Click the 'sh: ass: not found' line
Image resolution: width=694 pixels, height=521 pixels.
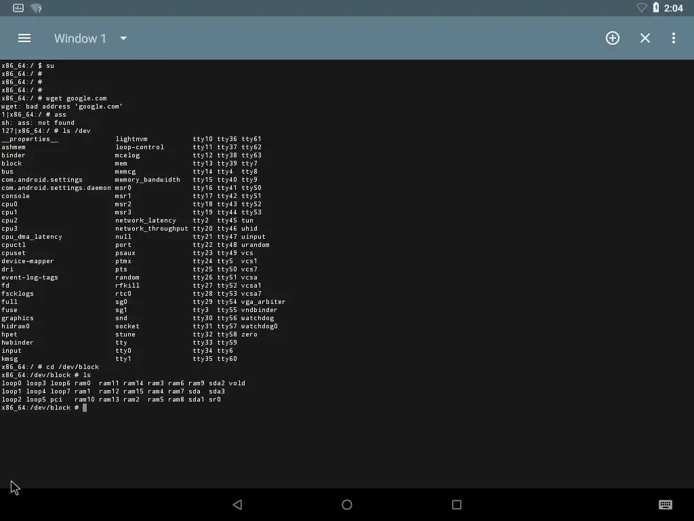tap(38, 123)
